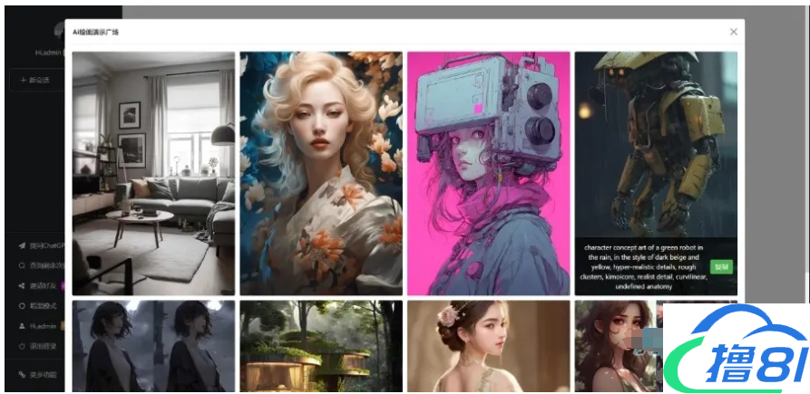Viewport: 810px width, 394px height.
Task: Select the pink-background robot helmet girl image
Action: 488,172
